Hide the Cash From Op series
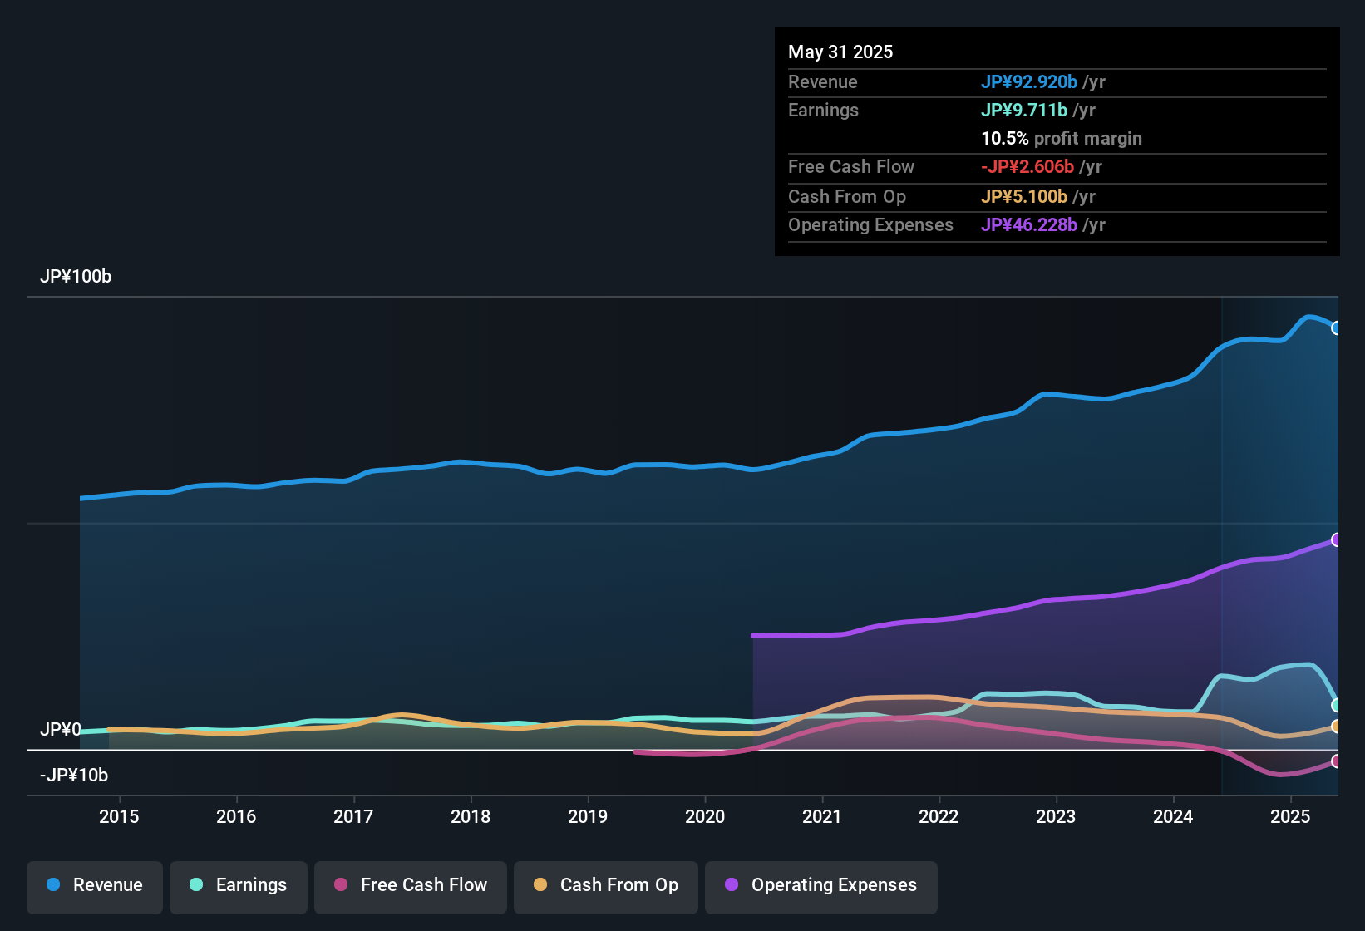This screenshot has height=931, width=1365. 606,885
